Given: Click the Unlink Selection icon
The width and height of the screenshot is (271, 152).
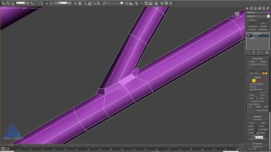Looking at the screenshot, I should [8, 3].
